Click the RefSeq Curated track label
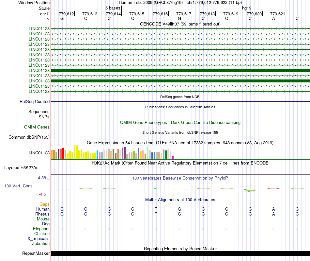The image size is (310, 261). click(x=34, y=101)
